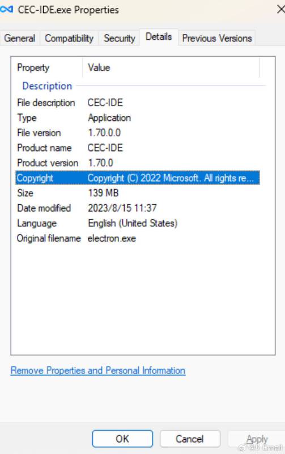
Task: Select the Type Application row
Action: tap(138, 118)
